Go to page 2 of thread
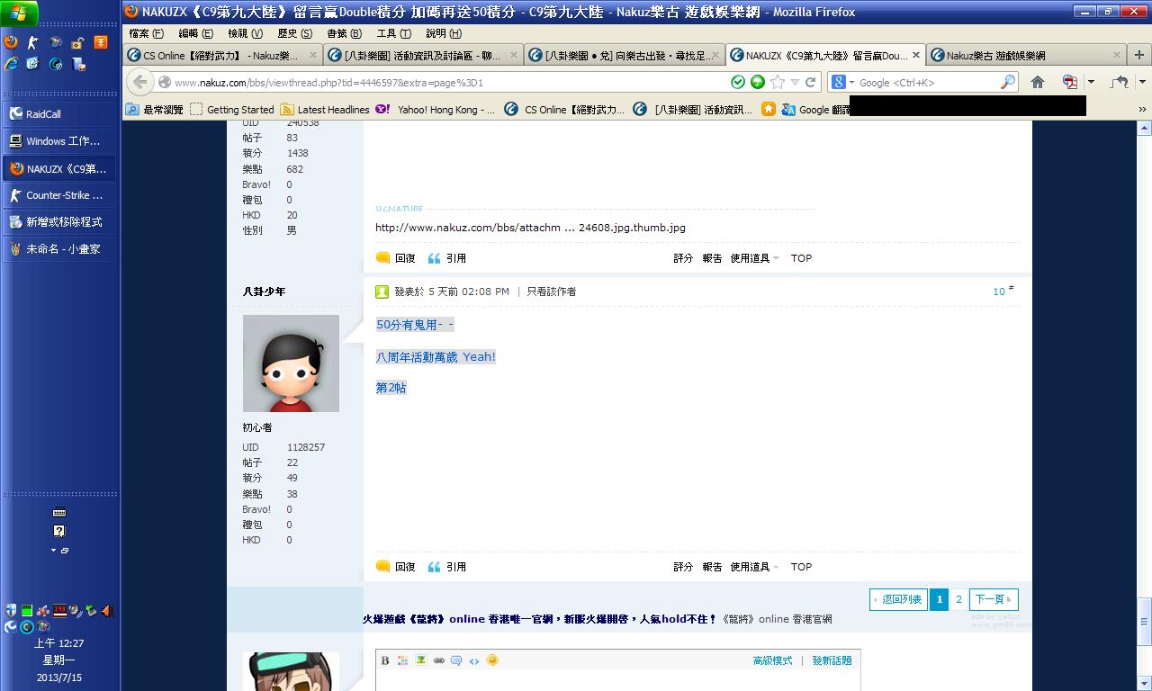 point(958,599)
